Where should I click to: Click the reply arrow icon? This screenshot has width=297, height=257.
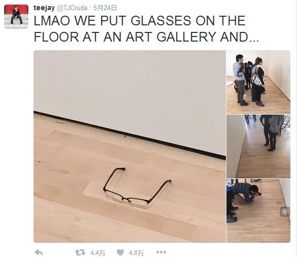click(39, 252)
